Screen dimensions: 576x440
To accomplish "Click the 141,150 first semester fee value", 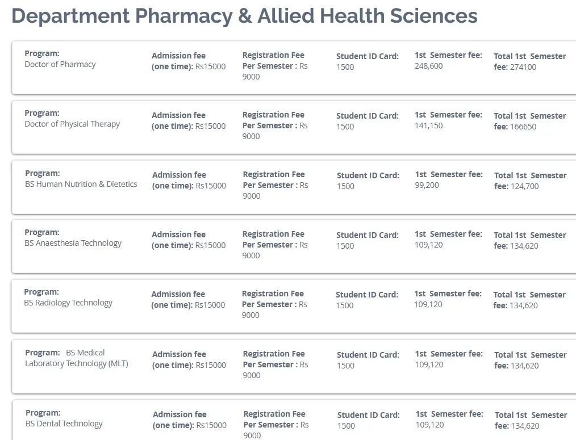I will click(429, 125).
